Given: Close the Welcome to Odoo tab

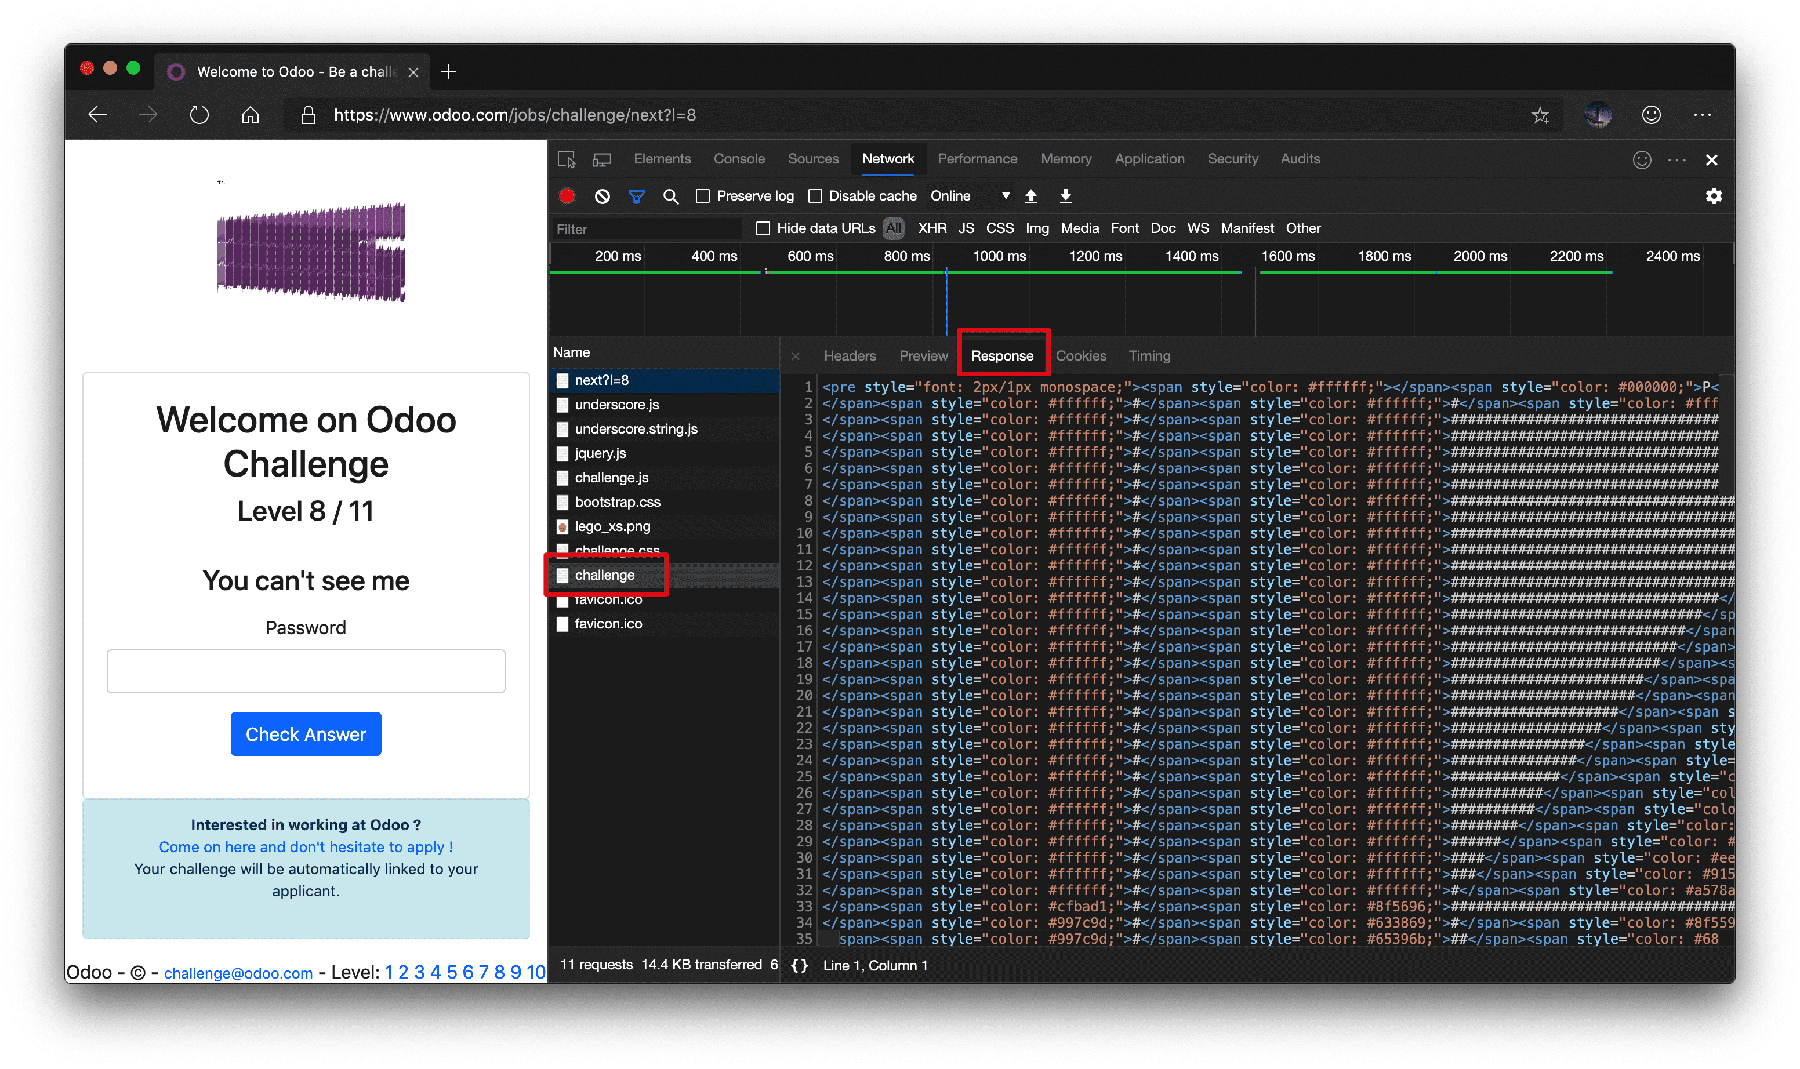Looking at the screenshot, I should 413,72.
